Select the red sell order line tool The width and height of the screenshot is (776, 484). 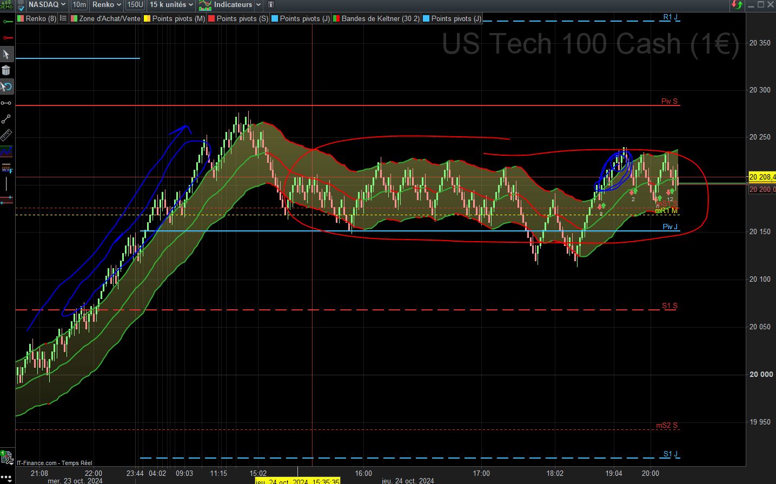6,38
